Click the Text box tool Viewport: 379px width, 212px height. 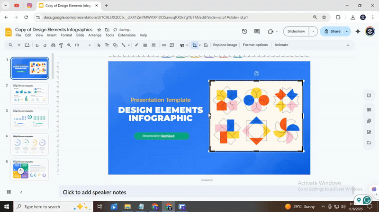[107, 45]
